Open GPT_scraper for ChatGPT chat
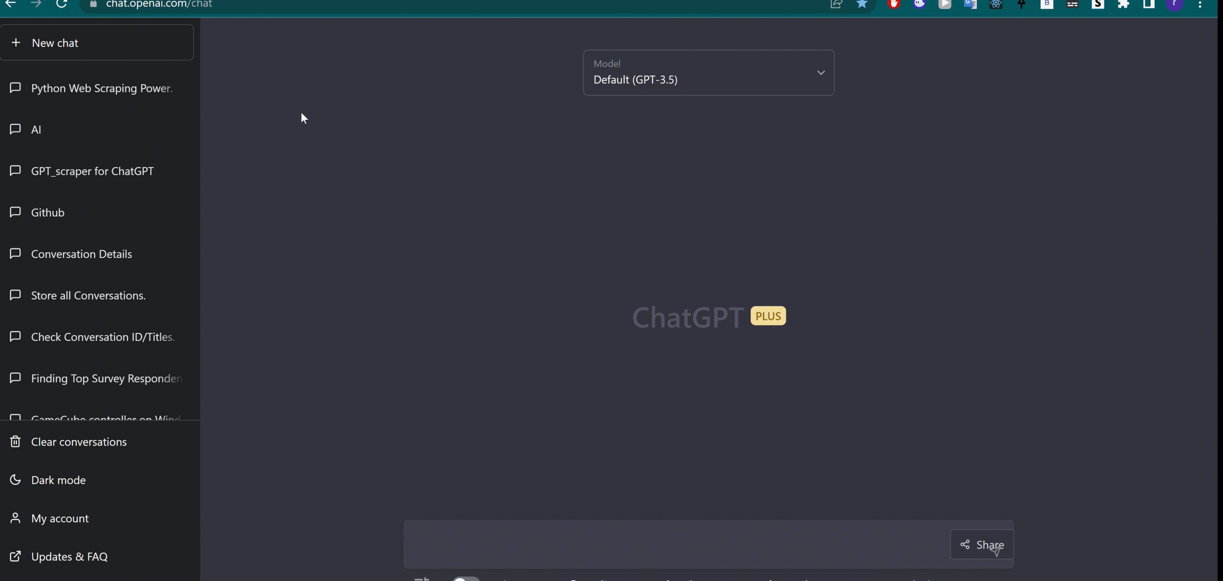1223x581 pixels. coord(92,171)
